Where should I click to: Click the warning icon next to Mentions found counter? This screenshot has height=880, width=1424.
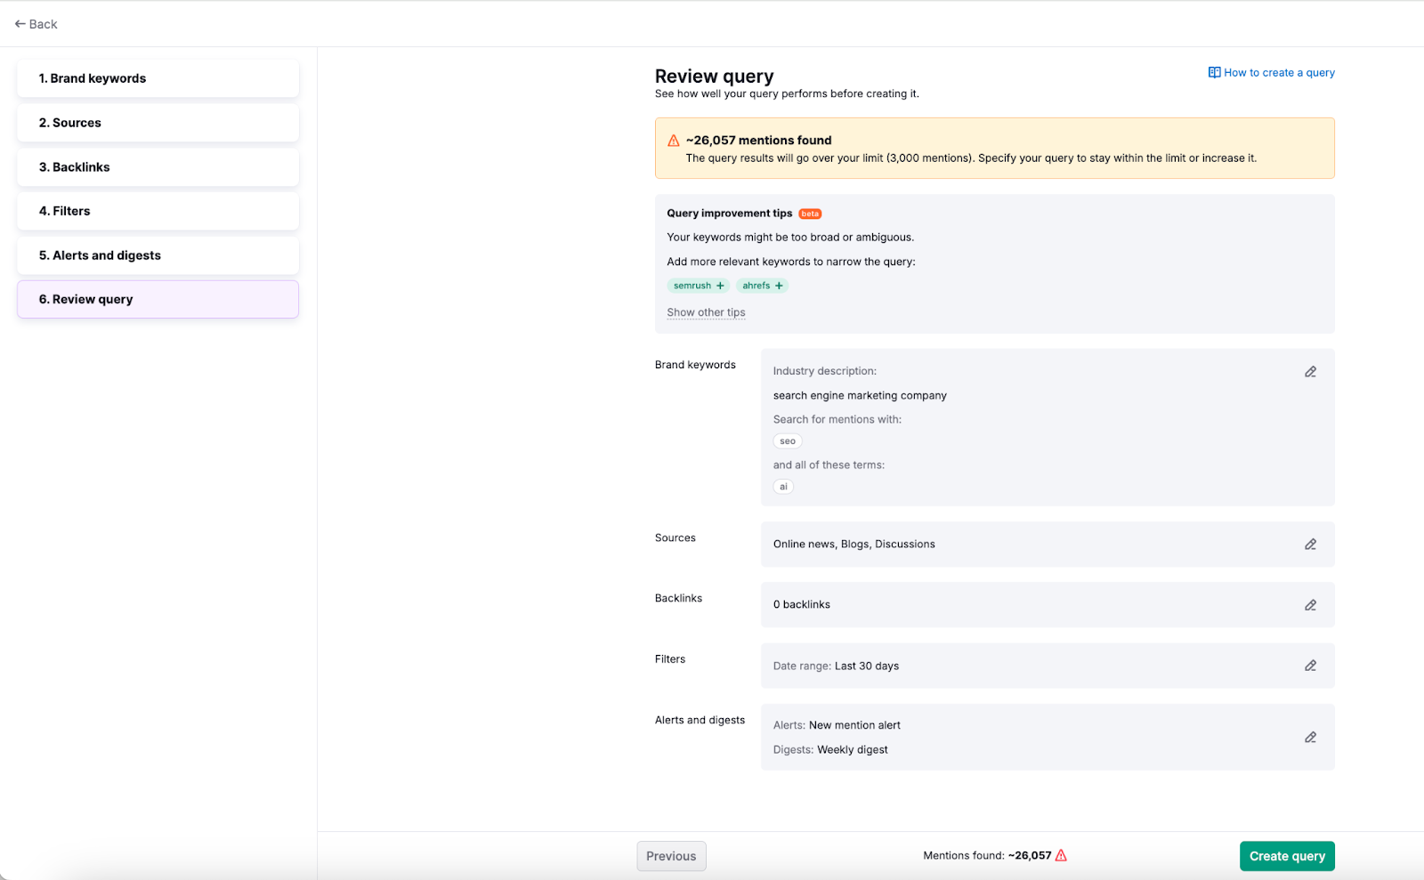[1061, 855]
